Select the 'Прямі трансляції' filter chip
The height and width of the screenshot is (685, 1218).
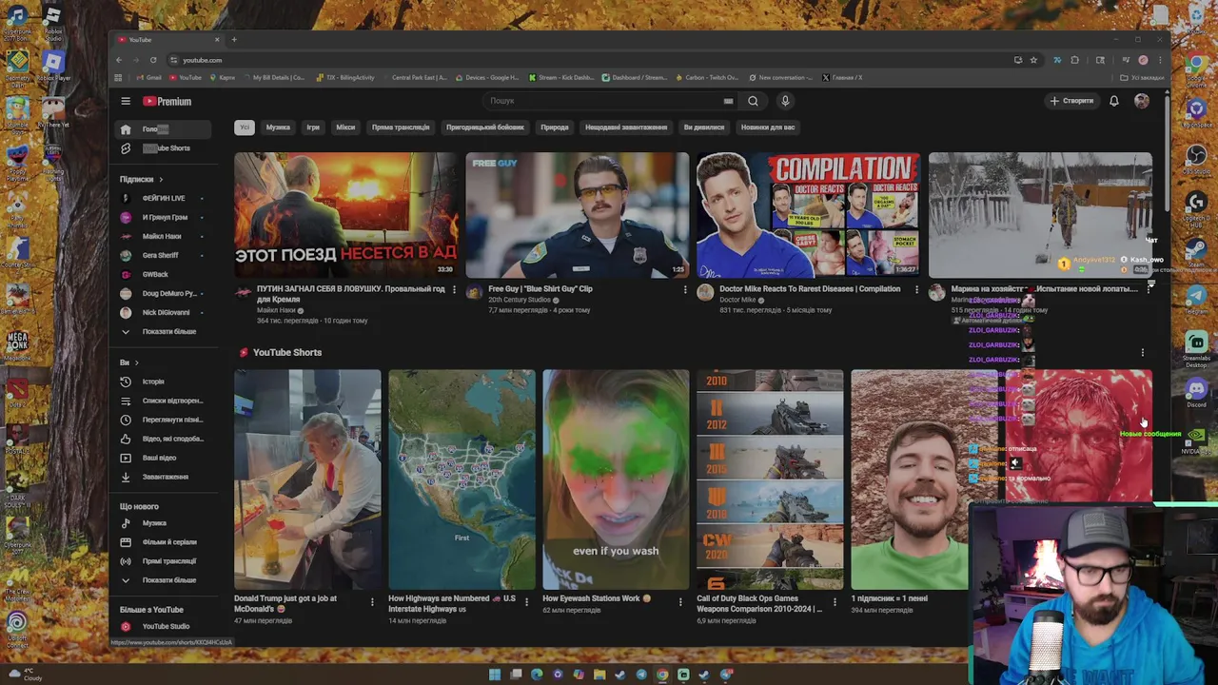tap(401, 127)
